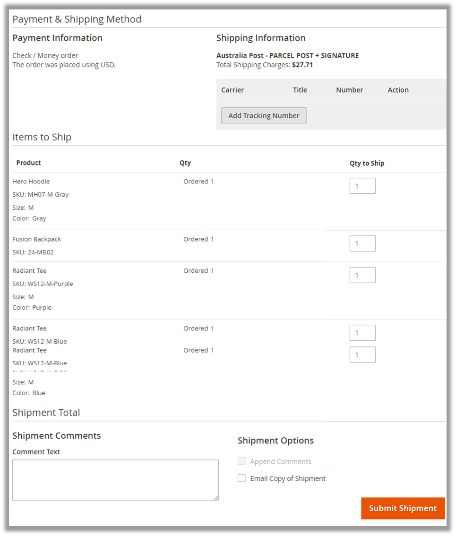Click the Fusion Backpack product name
The width and height of the screenshot is (456, 536).
click(36, 239)
